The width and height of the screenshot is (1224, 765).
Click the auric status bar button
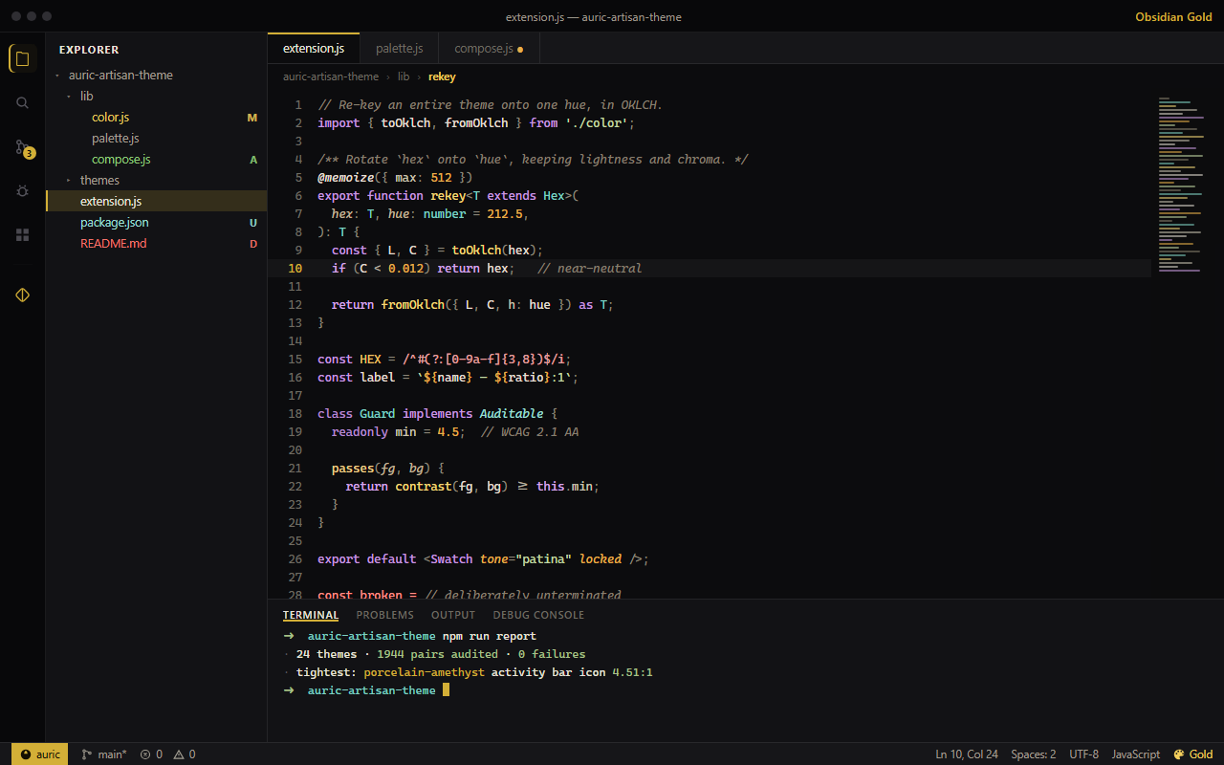pyautogui.click(x=40, y=754)
